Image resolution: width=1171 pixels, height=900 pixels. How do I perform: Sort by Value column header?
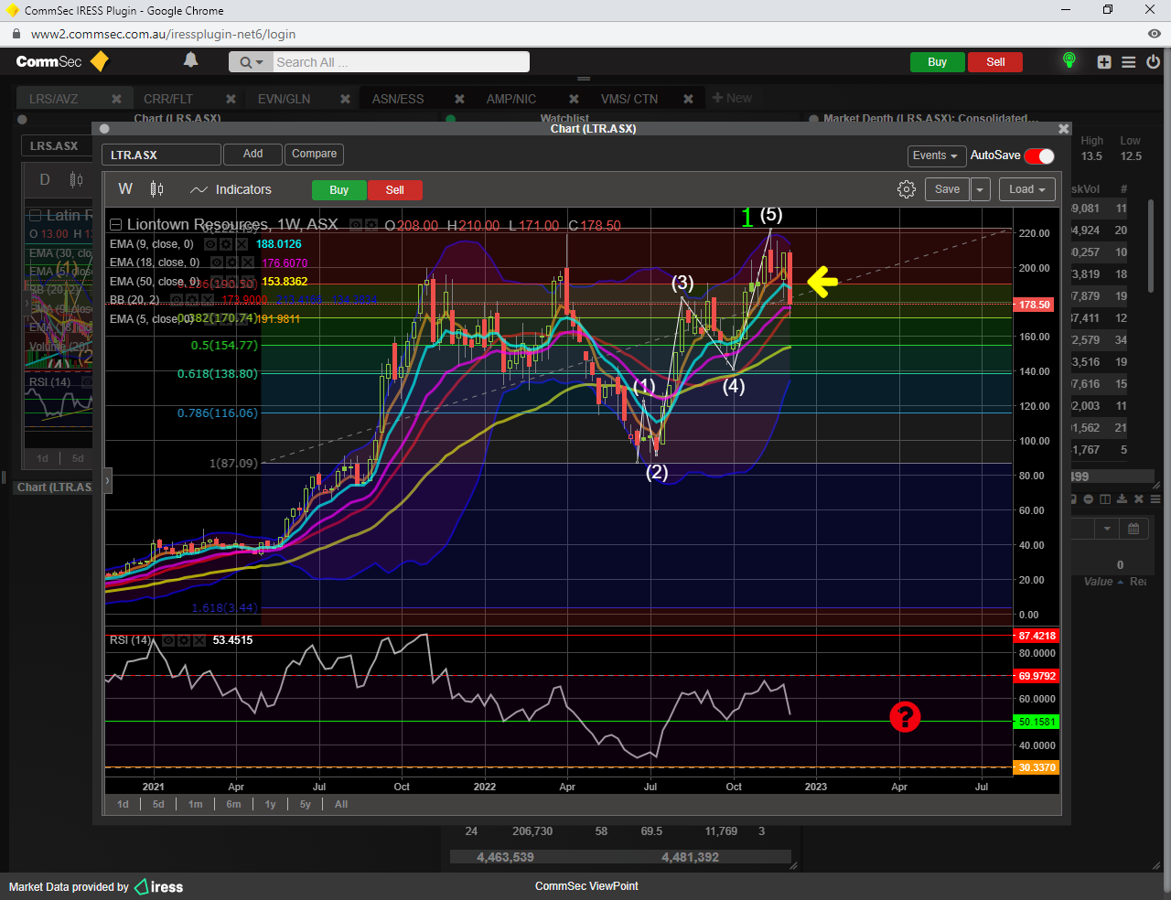[1098, 582]
